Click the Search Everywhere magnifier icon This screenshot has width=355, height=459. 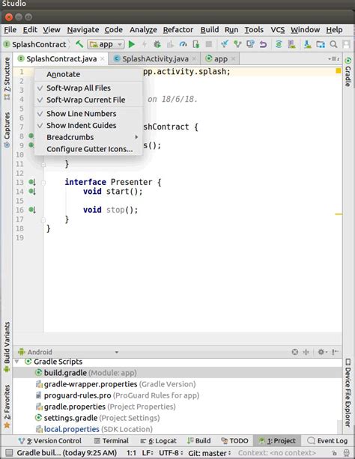(x=333, y=44)
